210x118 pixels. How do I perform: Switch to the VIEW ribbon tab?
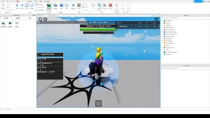coord(41,1)
